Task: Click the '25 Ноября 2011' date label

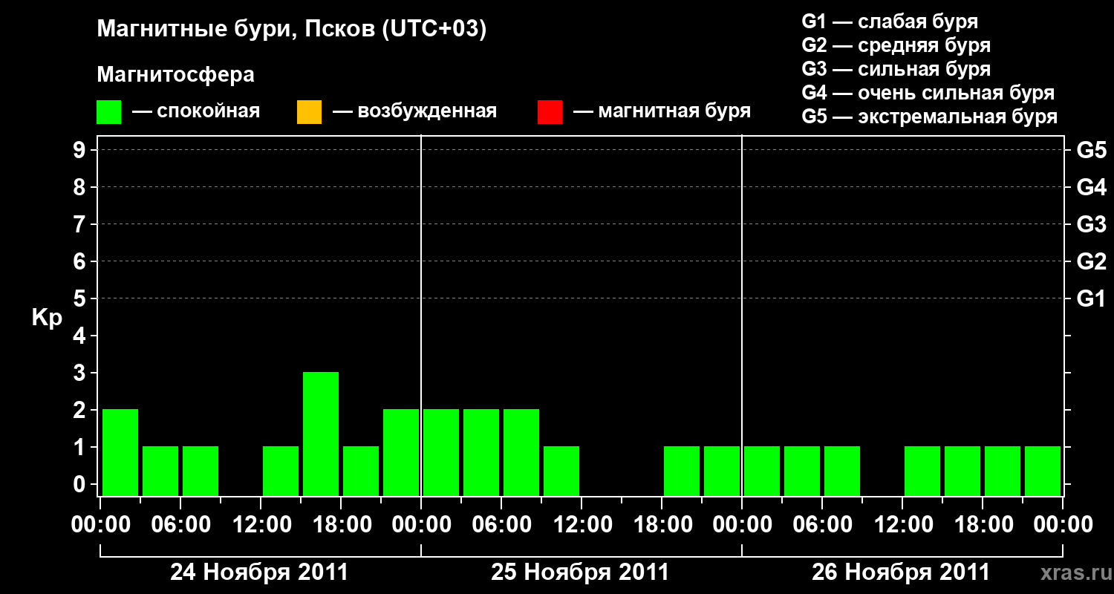Action: [x=580, y=572]
